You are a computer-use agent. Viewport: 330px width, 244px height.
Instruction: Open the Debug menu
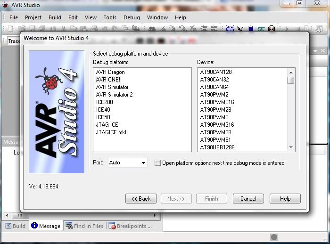point(132,17)
